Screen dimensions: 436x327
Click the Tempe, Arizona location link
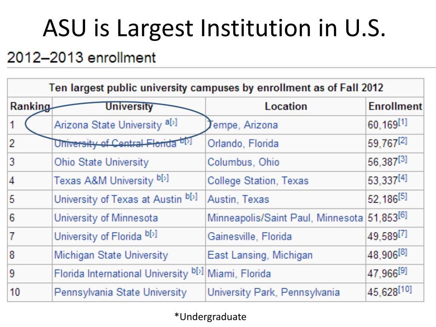243,125
